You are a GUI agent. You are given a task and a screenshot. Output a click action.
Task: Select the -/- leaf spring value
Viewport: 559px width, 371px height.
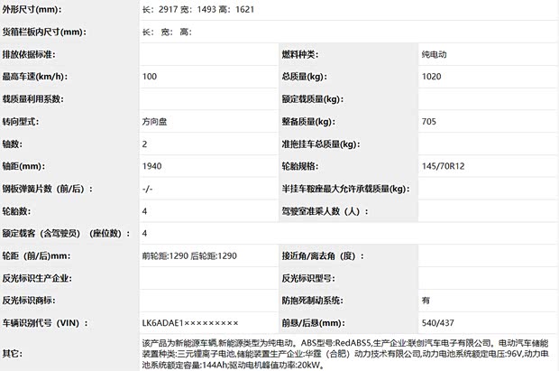click(x=147, y=189)
